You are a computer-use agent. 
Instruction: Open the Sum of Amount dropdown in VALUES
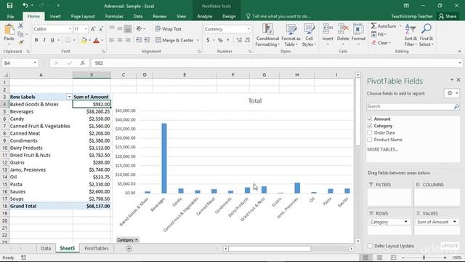455,222
